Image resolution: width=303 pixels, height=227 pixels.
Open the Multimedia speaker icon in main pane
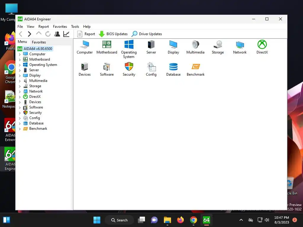[x=195, y=47]
